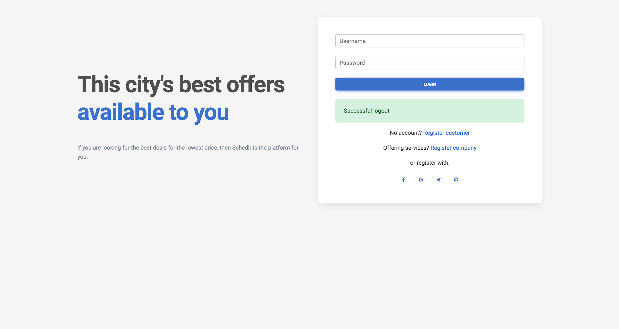This screenshot has width=619, height=329.
Task: Open the Register customer link
Action: click(446, 133)
